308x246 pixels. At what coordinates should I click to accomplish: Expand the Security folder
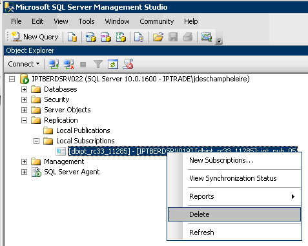(24, 99)
